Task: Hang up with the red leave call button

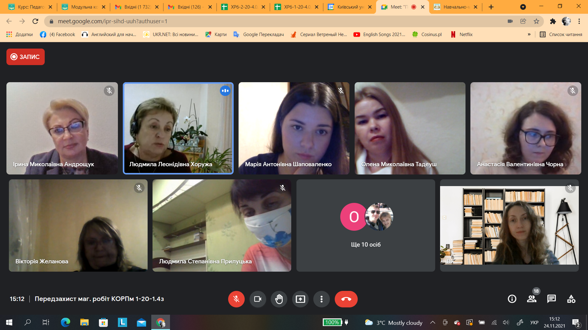Action: click(346, 299)
